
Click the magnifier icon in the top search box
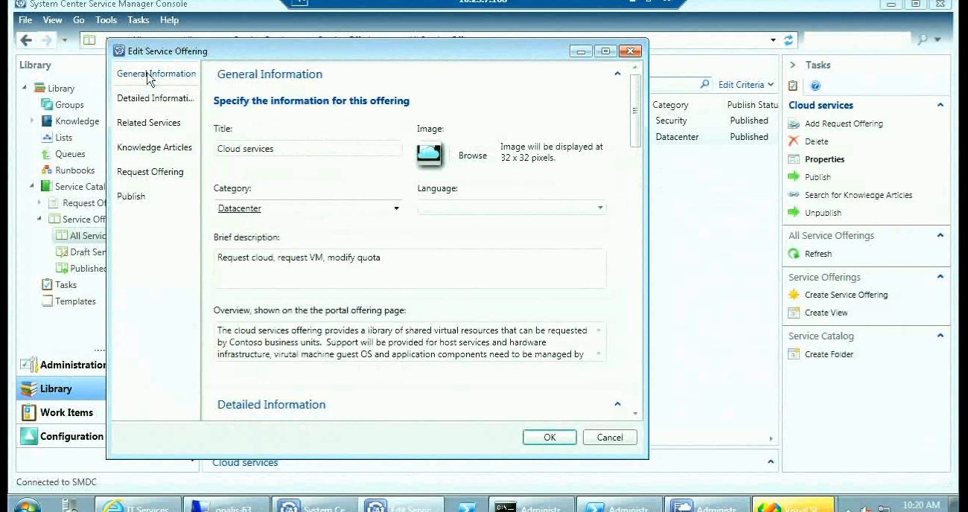point(923,39)
